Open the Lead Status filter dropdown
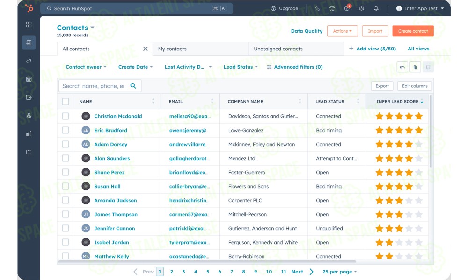The image size is (468, 280). coord(241,67)
